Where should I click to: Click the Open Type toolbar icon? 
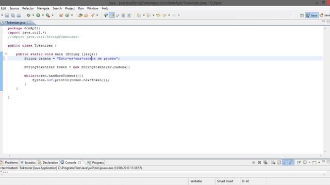point(80,15)
